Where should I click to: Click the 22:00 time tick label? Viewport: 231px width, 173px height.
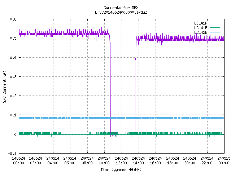pos(207,163)
